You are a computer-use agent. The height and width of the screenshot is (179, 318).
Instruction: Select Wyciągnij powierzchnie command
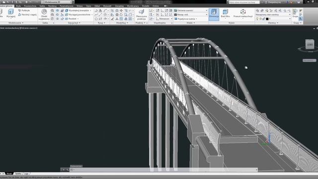pyautogui.click(x=79, y=14)
